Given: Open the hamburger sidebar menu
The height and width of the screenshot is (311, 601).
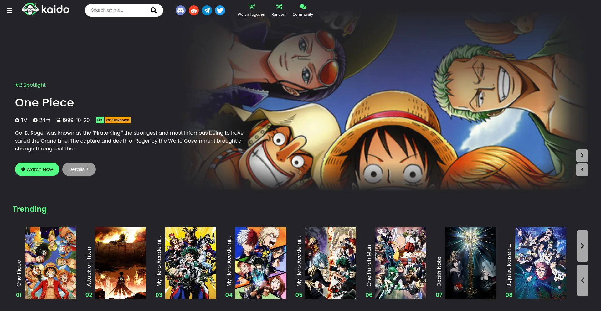Looking at the screenshot, I should pos(9,10).
